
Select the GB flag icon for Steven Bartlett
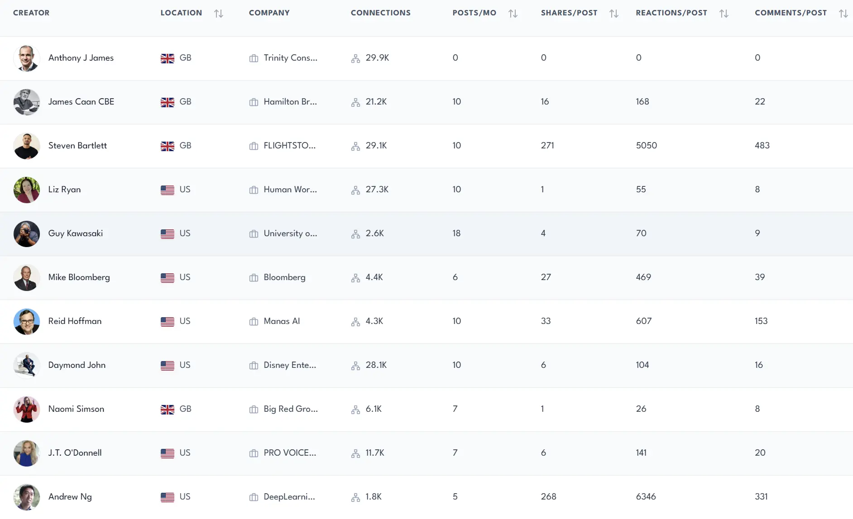(168, 146)
